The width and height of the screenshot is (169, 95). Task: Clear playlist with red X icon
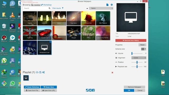[112, 73]
